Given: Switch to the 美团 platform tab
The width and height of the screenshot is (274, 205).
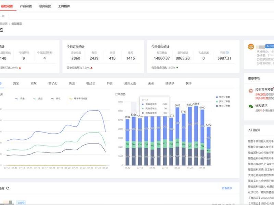Looking at the screenshot, I should click(72, 83).
